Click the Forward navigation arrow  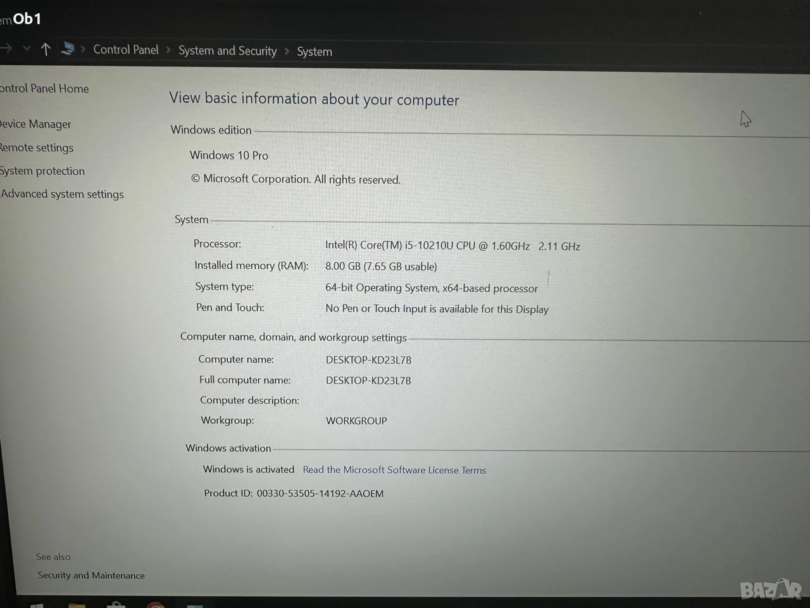6,48
